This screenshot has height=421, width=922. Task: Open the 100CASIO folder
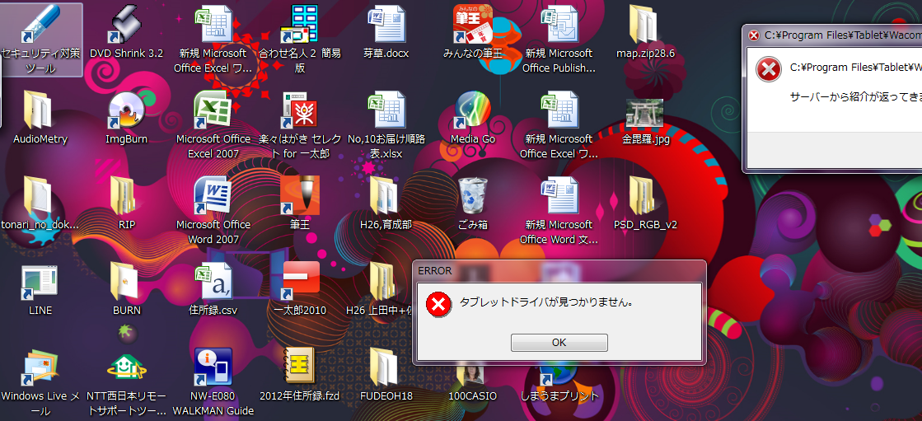pos(472,382)
